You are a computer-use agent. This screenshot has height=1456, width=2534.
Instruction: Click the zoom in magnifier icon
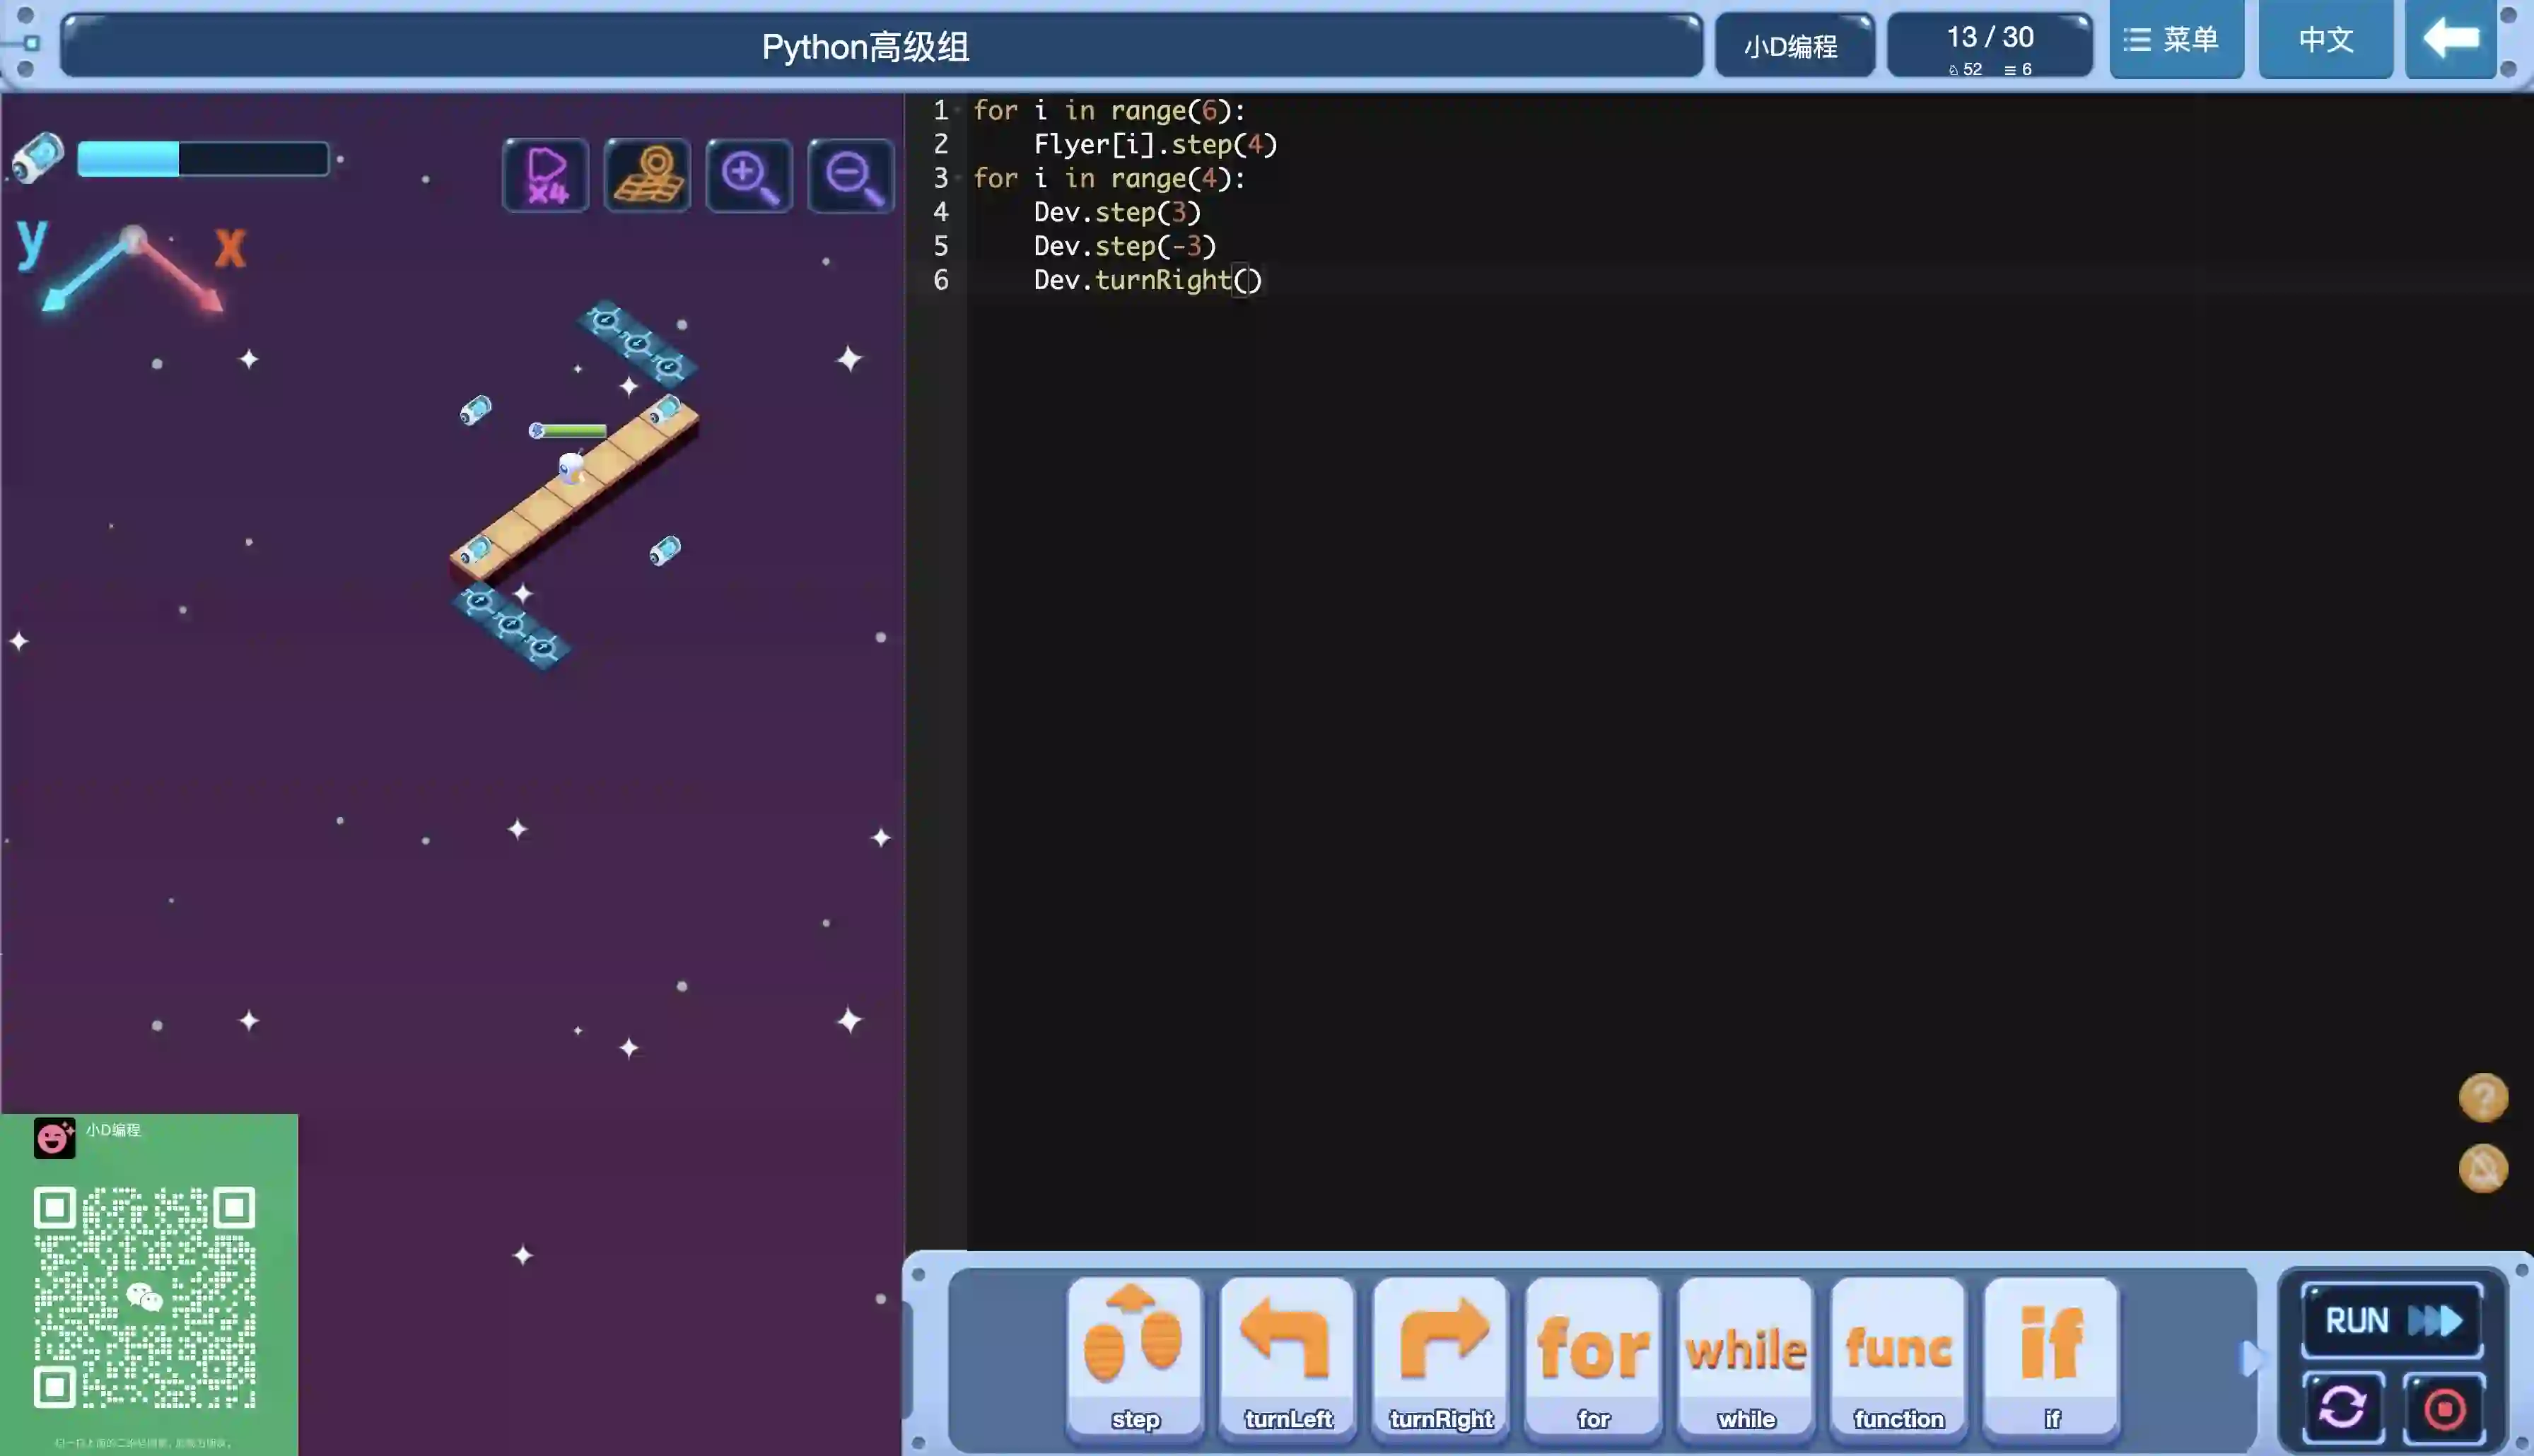click(x=749, y=176)
